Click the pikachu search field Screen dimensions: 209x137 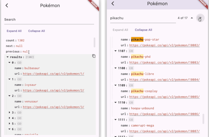click(x=143, y=18)
